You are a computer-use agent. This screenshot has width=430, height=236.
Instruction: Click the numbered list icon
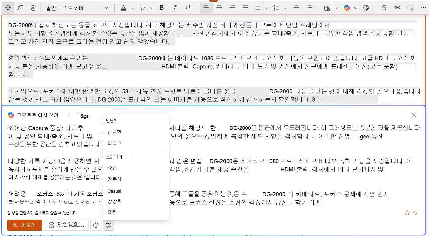click(277, 8)
